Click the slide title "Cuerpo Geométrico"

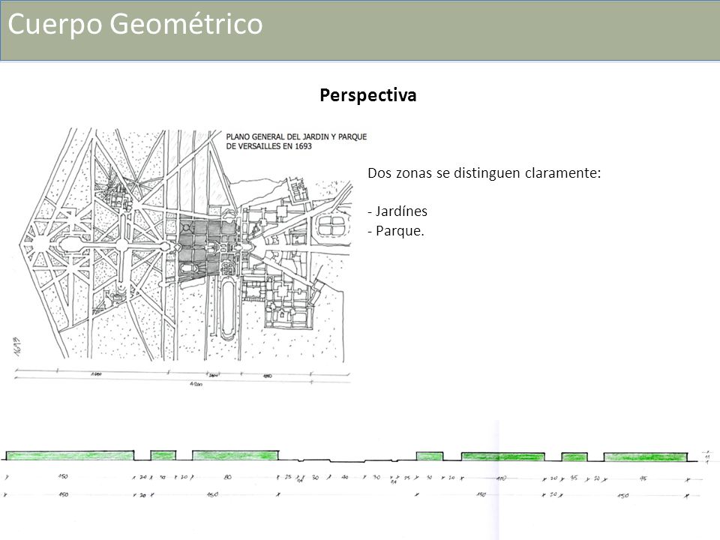tap(135, 24)
